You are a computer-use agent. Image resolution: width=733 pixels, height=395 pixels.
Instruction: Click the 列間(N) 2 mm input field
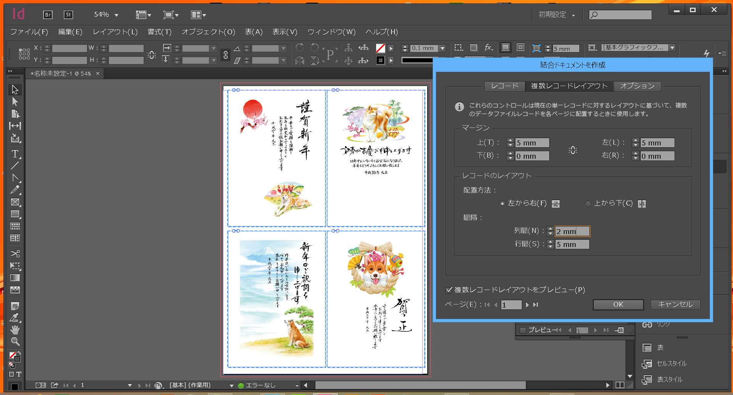572,231
